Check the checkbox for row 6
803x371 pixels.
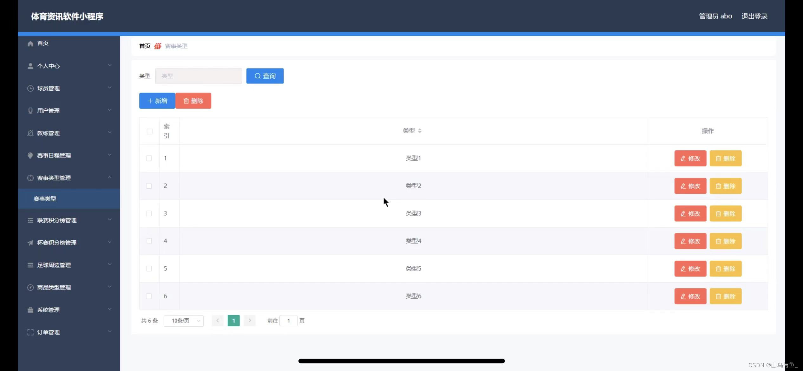pyautogui.click(x=149, y=296)
